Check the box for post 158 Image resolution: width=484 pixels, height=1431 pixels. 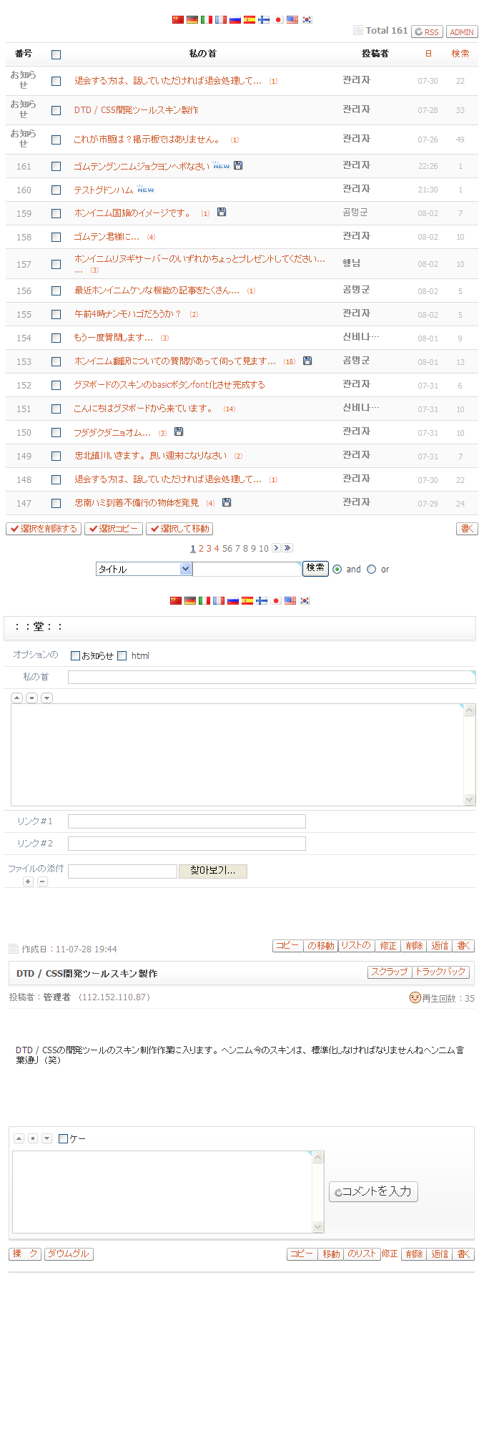(56, 237)
